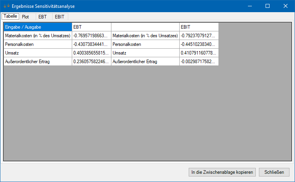Select value cell -0.79237079127...
The image size is (295, 182).
coord(199,36)
